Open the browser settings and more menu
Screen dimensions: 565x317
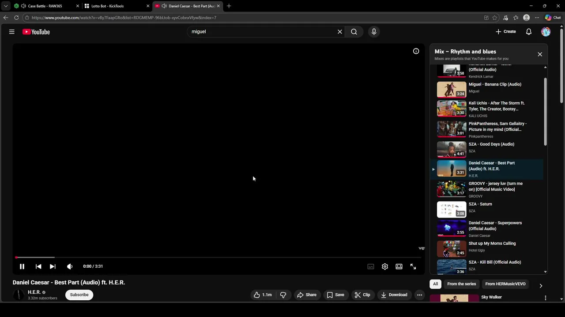pyautogui.click(x=537, y=18)
